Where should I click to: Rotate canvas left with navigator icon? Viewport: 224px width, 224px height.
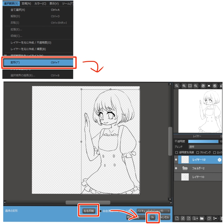point(203,86)
